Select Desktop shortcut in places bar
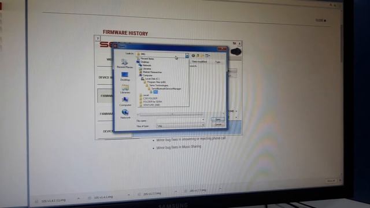 125,77
